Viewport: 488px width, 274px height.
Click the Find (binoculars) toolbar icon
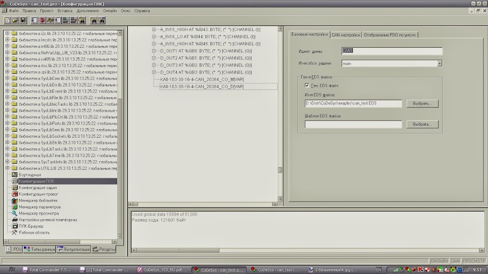pos(93,20)
